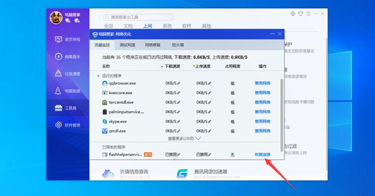Sort by 下载速度 column header
The height and width of the screenshot is (196, 375).
coord(171,66)
